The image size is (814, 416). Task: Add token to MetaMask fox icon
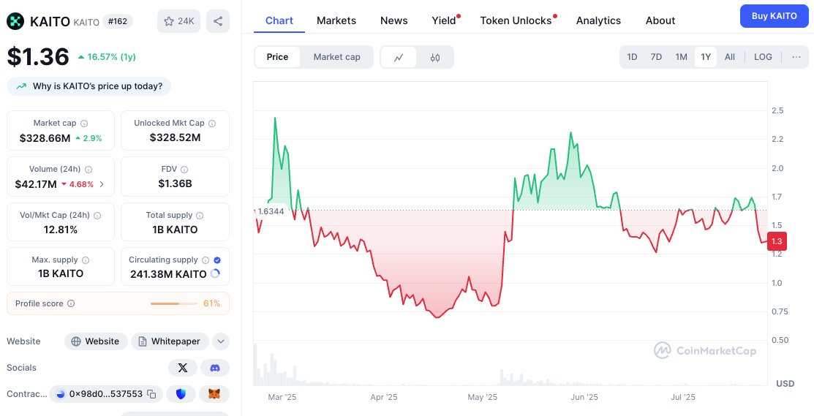pos(215,394)
